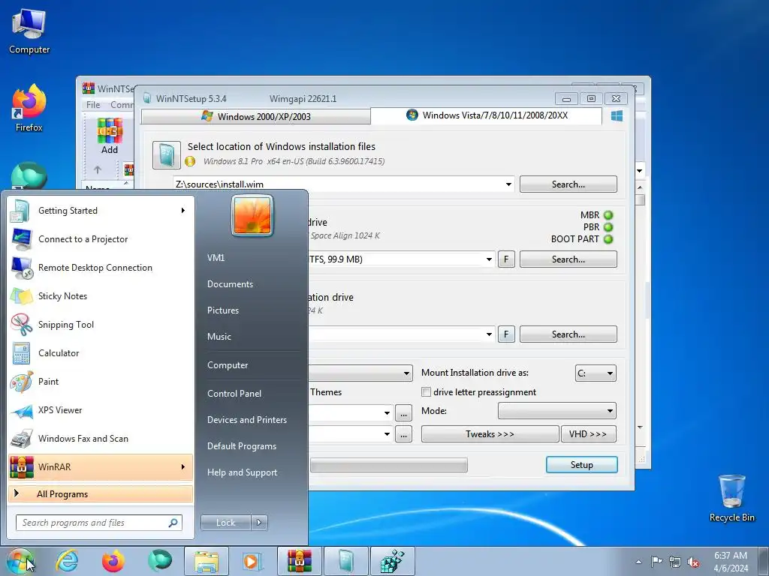Screen dimensions: 769x576
Task: Select WinRAR in Start menu
Action: click(101, 466)
